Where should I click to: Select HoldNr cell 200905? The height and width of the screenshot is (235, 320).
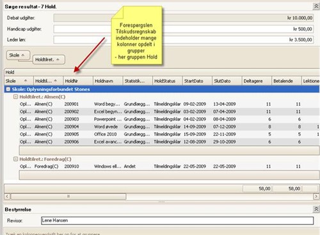[x=72, y=134]
